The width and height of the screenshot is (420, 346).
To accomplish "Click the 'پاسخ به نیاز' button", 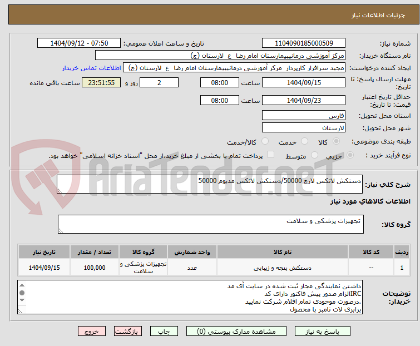I will [x=323, y=332].
